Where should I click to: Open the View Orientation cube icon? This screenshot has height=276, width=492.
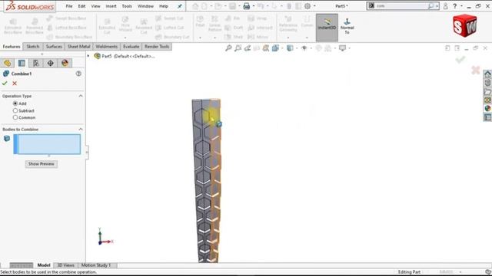(275, 48)
